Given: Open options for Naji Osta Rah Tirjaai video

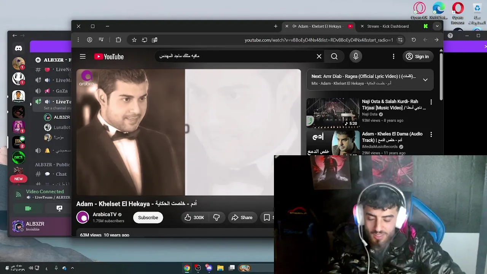Looking at the screenshot, I should 431,102.
